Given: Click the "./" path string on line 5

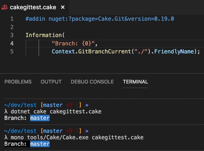Looking at the screenshot, I should point(141,51).
